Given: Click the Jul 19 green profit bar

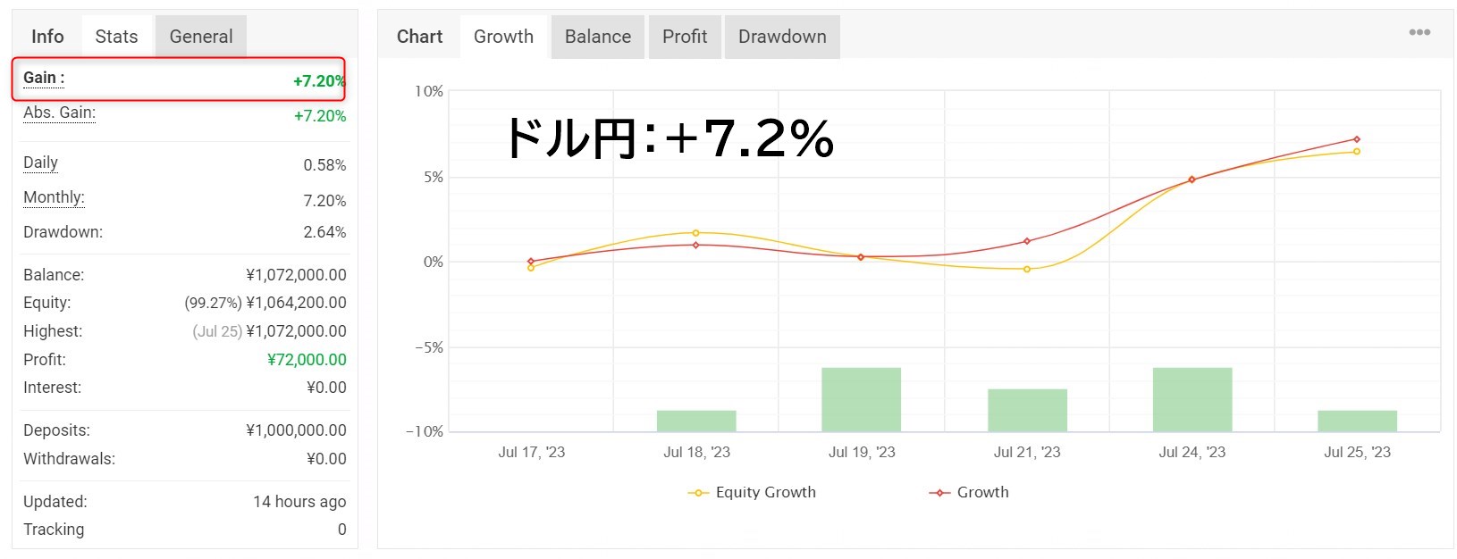Looking at the screenshot, I should tap(862, 399).
